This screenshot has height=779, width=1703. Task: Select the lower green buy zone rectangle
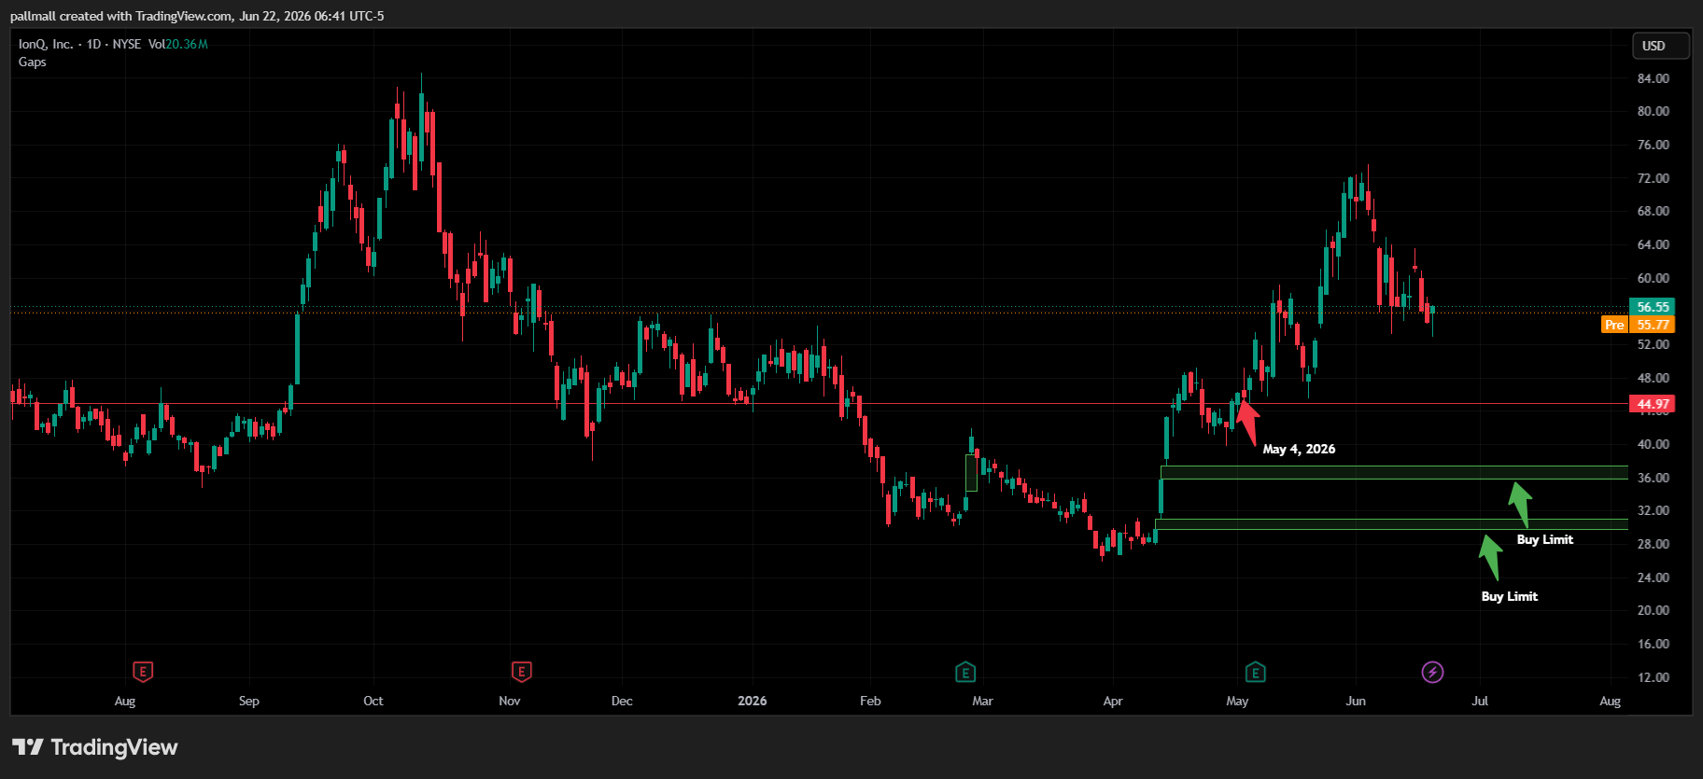point(1391,524)
